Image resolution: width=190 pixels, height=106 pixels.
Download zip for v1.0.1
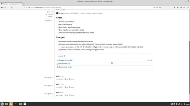pyautogui.click(x=66, y=87)
